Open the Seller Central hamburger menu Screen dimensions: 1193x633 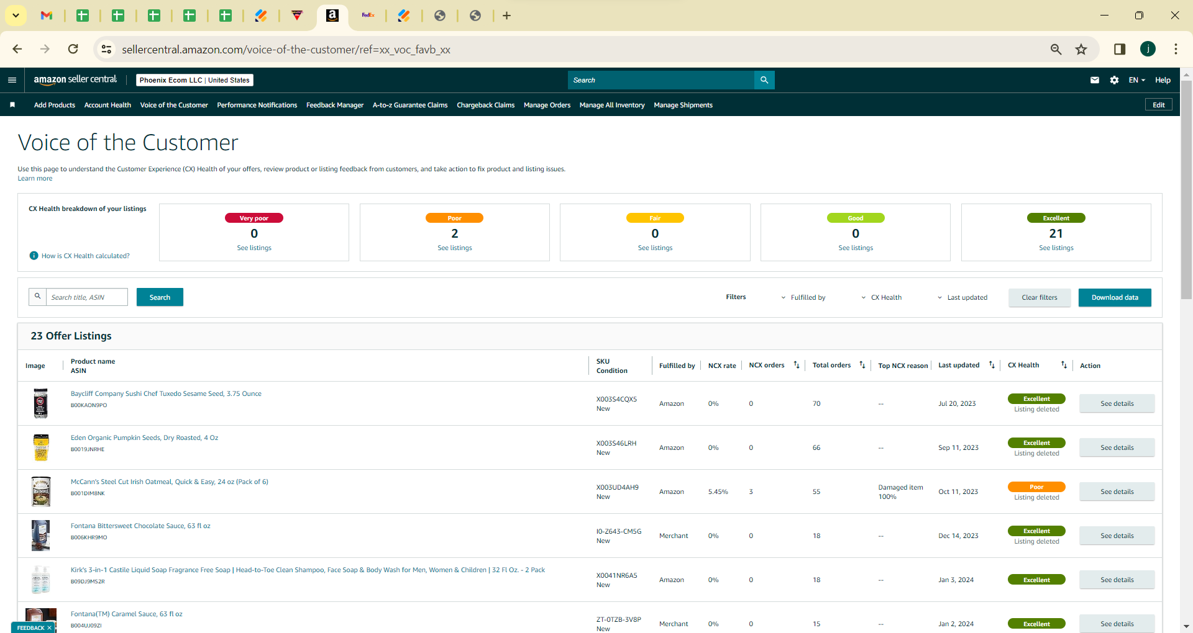point(12,80)
